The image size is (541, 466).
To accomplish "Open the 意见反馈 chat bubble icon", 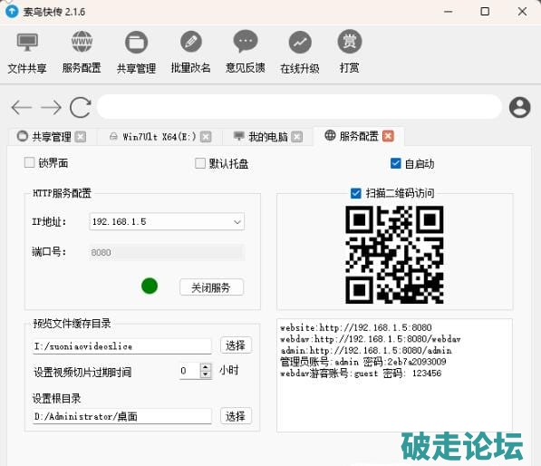I will tap(246, 42).
